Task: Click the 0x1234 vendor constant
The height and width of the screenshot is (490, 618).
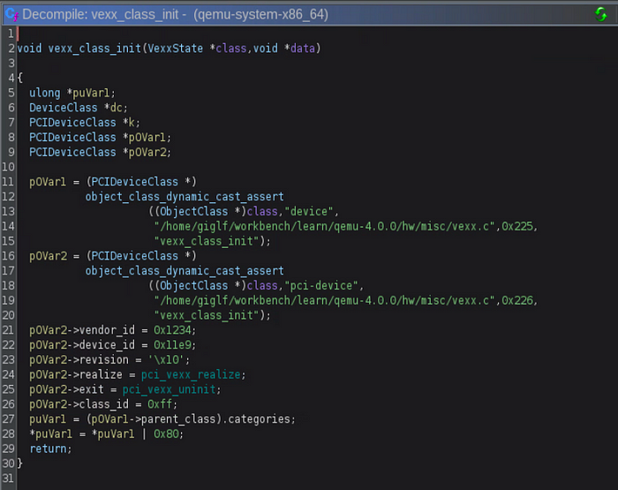Action: point(171,330)
